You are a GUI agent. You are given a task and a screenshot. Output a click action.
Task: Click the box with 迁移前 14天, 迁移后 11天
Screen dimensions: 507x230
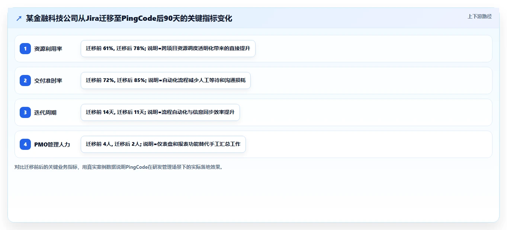tap(160, 112)
